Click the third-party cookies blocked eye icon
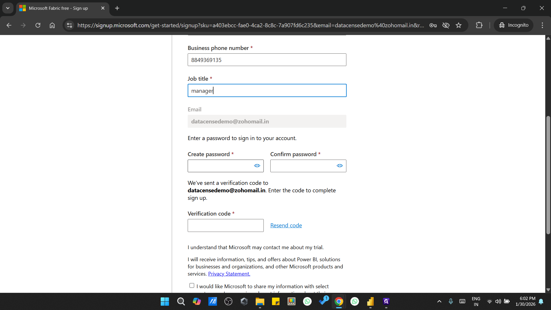Screen dimensions: 551x310 click(x=446, y=25)
